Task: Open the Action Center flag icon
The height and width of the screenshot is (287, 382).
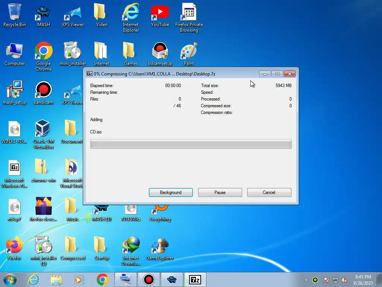Action: (x=326, y=280)
